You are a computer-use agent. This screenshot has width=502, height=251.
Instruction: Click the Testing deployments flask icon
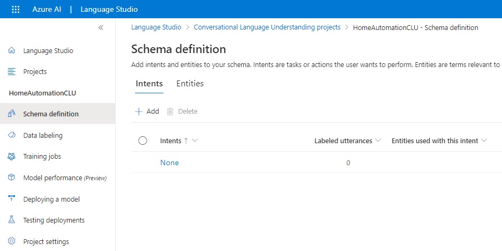click(x=12, y=220)
